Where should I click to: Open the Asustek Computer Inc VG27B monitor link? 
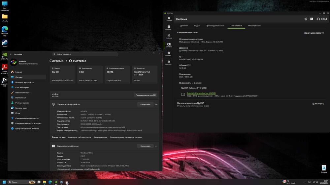(201, 93)
